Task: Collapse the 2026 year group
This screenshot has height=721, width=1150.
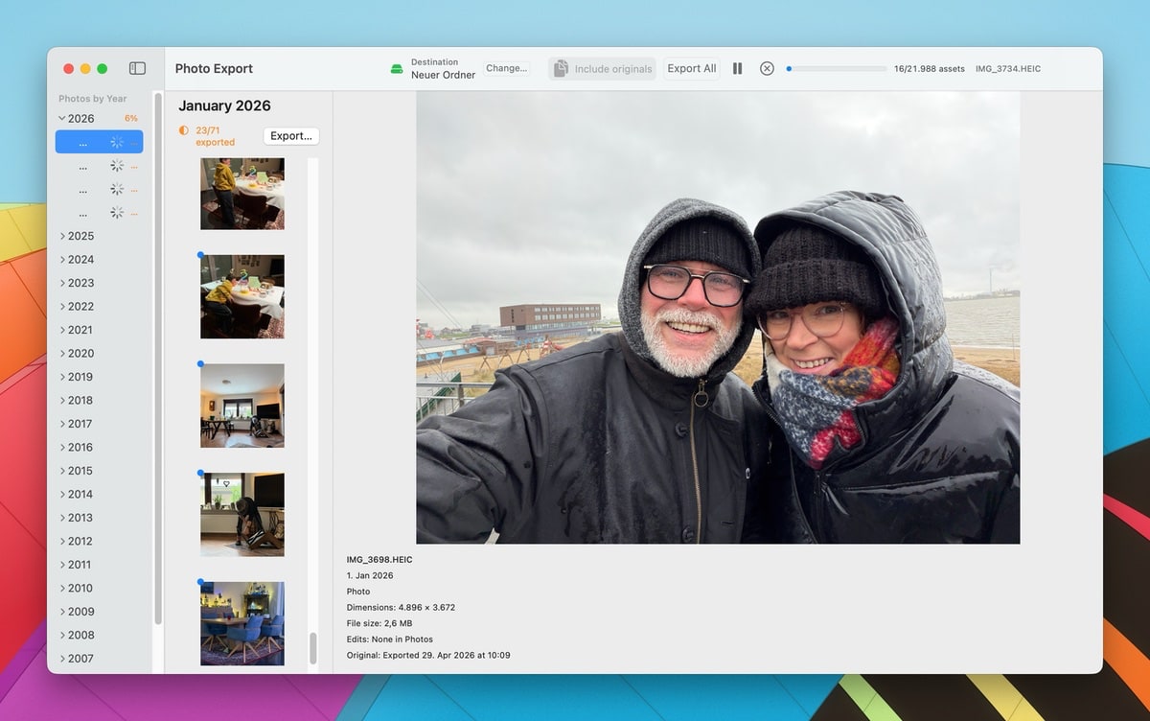Action: pyautogui.click(x=62, y=118)
